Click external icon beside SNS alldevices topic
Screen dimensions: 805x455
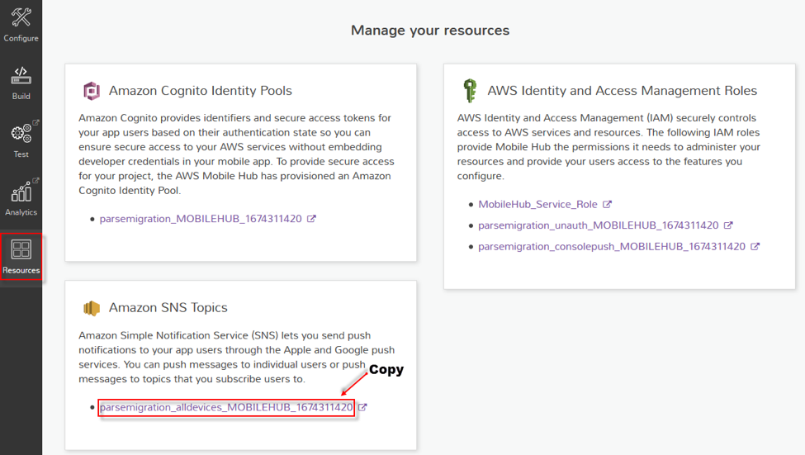[x=362, y=407]
